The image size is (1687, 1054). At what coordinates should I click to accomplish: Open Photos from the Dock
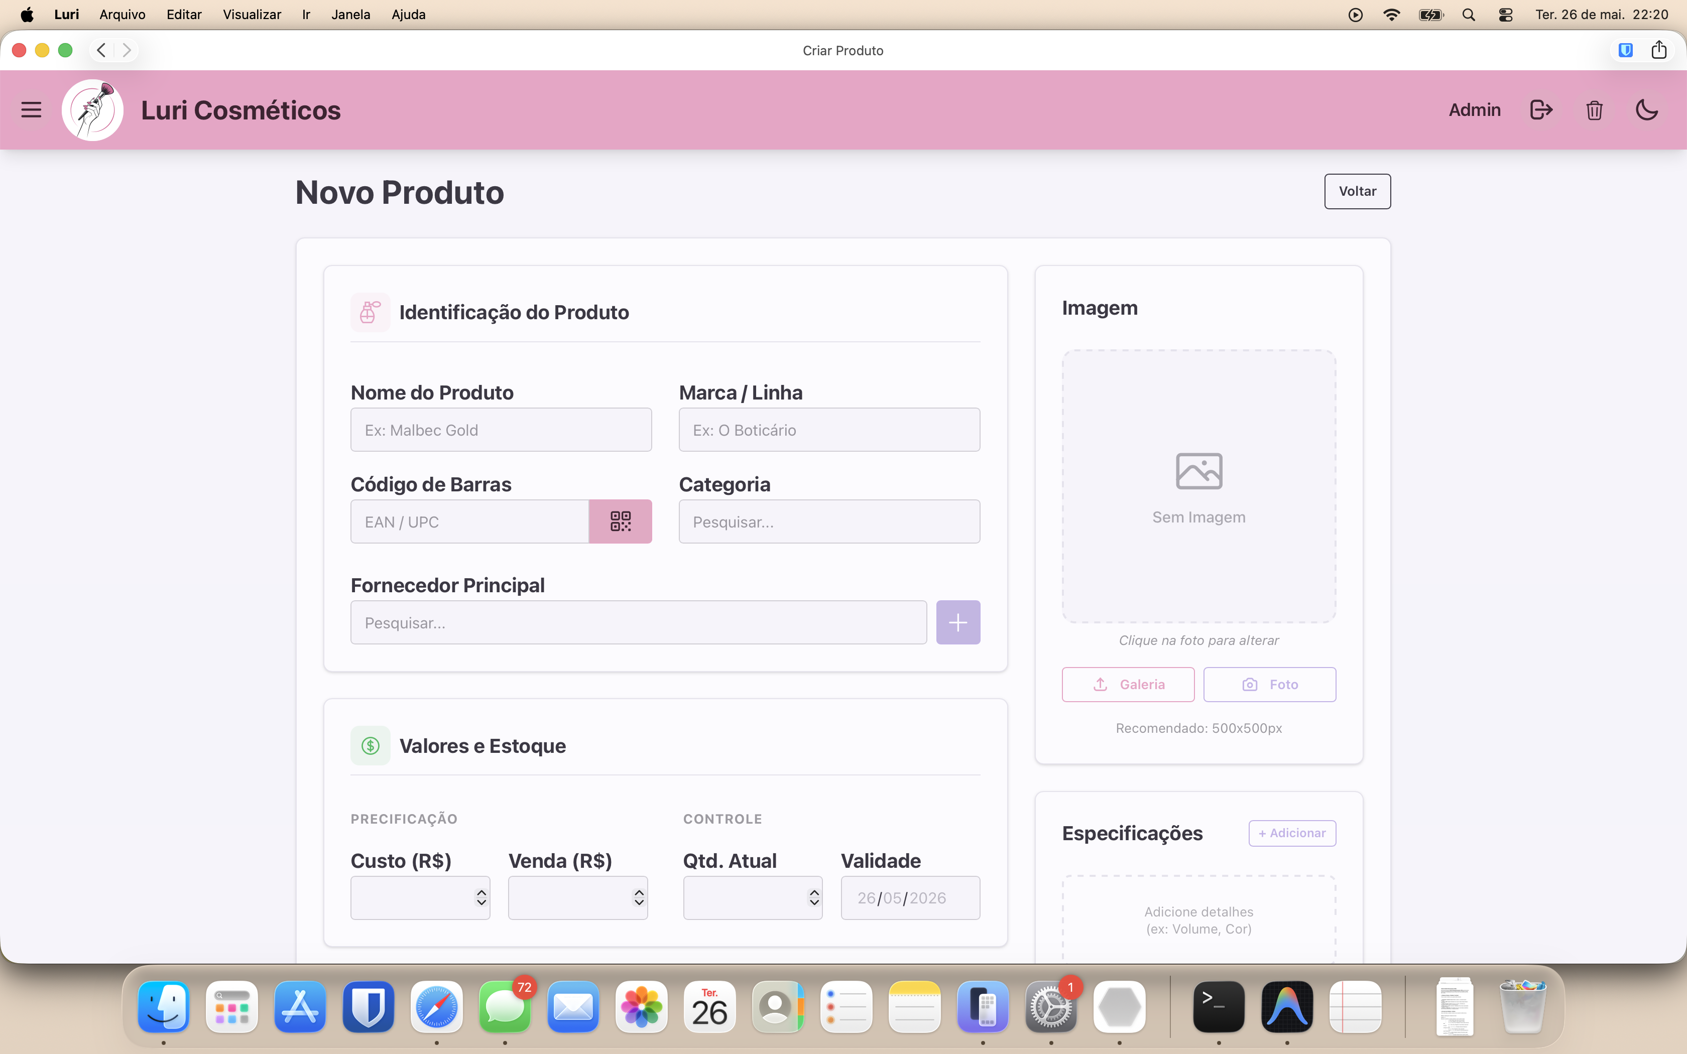click(x=642, y=1007)
